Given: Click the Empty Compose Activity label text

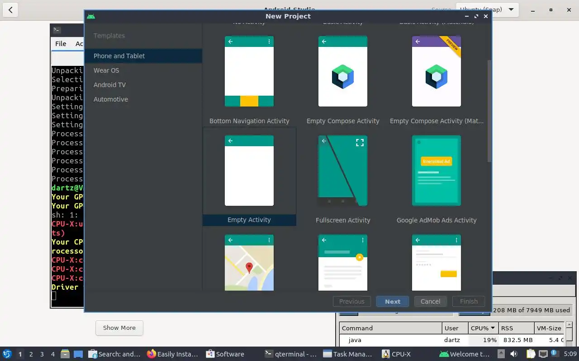Looking at the screenshot, I should point(343,121).
